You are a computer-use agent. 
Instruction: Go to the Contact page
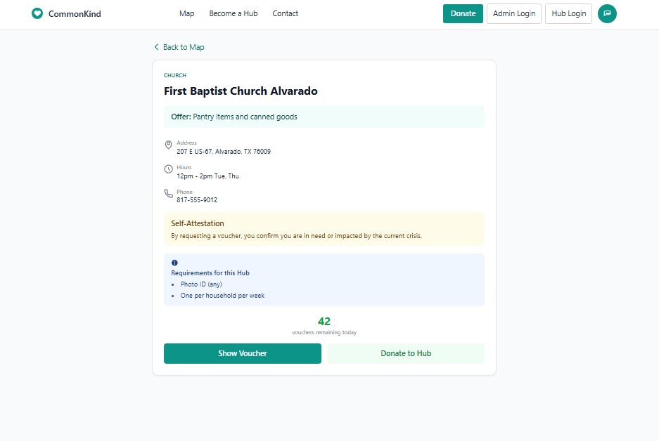285,13
